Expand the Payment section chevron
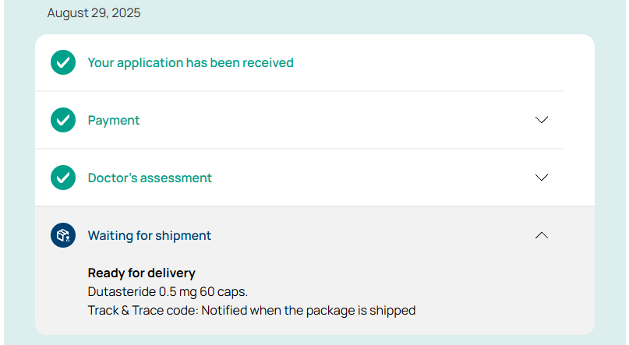629x345 pixels. 542,120
